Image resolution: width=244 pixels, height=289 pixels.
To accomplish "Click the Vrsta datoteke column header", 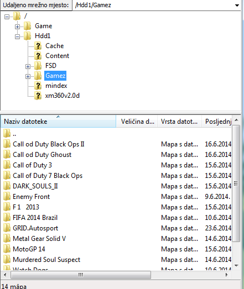I will coord(179,121).
